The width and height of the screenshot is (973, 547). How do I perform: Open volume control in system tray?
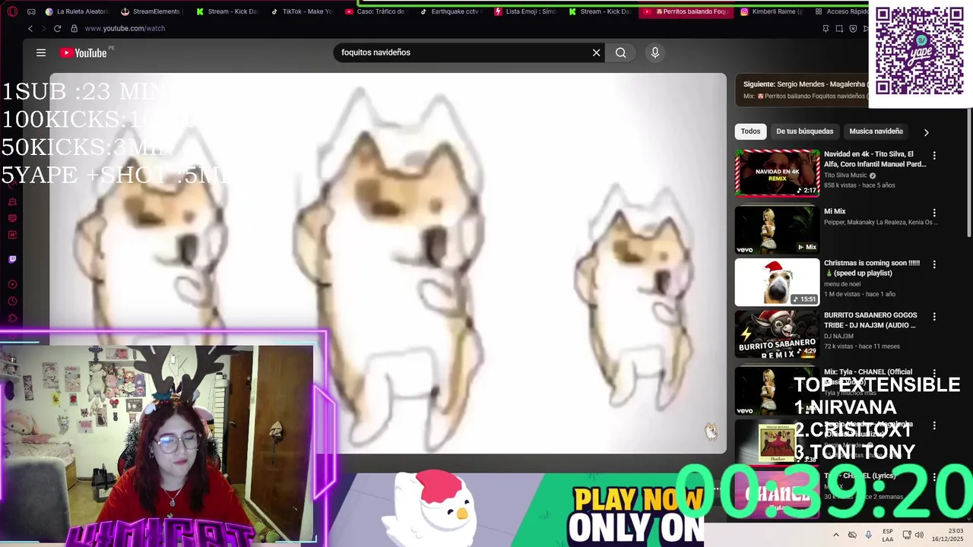point(919,535)
